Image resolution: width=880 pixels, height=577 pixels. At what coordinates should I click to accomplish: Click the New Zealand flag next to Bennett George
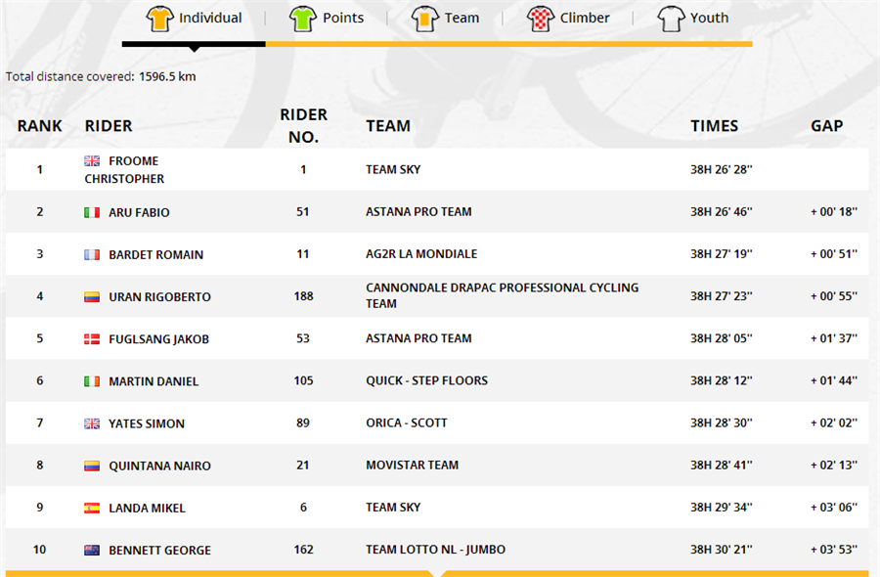(x=92, y=551)
